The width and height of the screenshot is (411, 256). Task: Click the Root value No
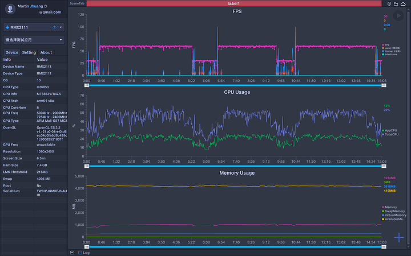click(x=39, y=185)
